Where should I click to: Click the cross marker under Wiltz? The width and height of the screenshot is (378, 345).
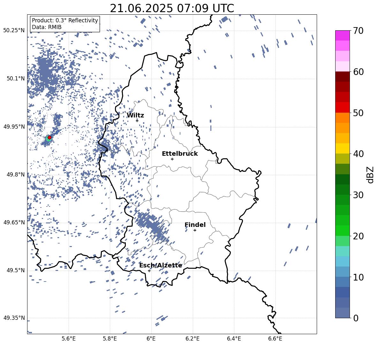tap(137, 120)
